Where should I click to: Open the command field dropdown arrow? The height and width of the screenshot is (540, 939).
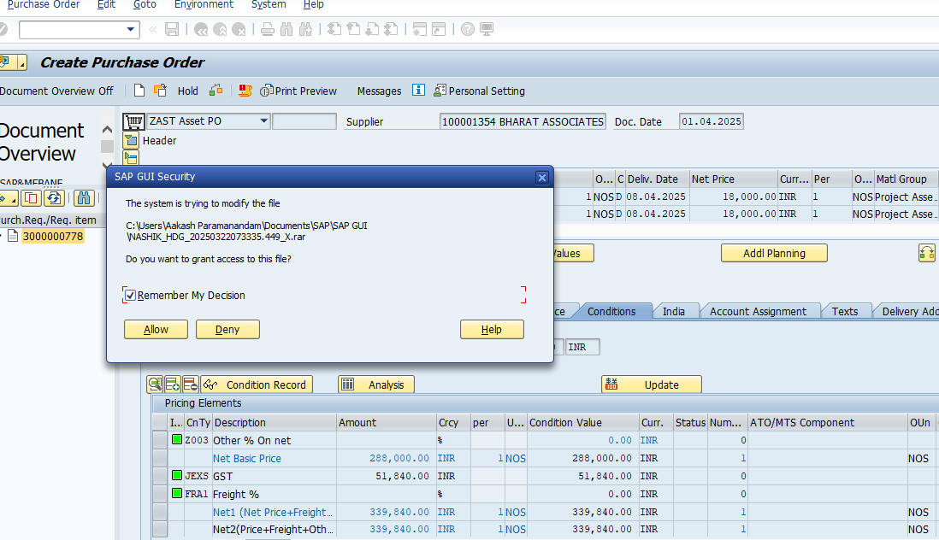coord(131,29)
